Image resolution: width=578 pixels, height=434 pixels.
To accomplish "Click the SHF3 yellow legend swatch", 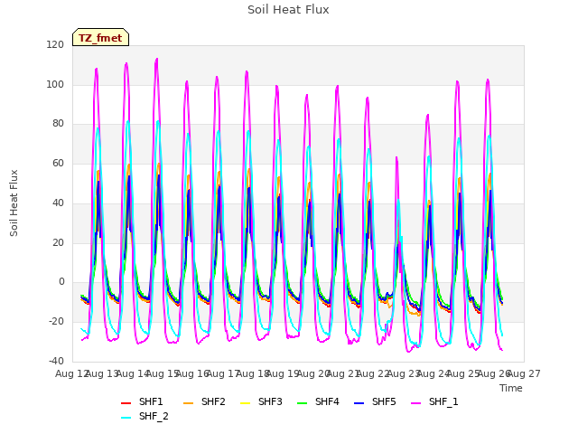I will pos(245,403).
